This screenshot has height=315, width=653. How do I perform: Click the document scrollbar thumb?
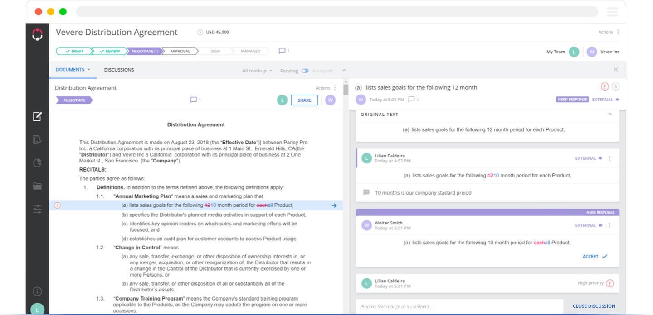346,90
